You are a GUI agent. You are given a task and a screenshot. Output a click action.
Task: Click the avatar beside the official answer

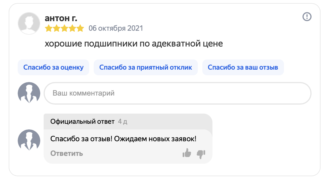point(29,140)
